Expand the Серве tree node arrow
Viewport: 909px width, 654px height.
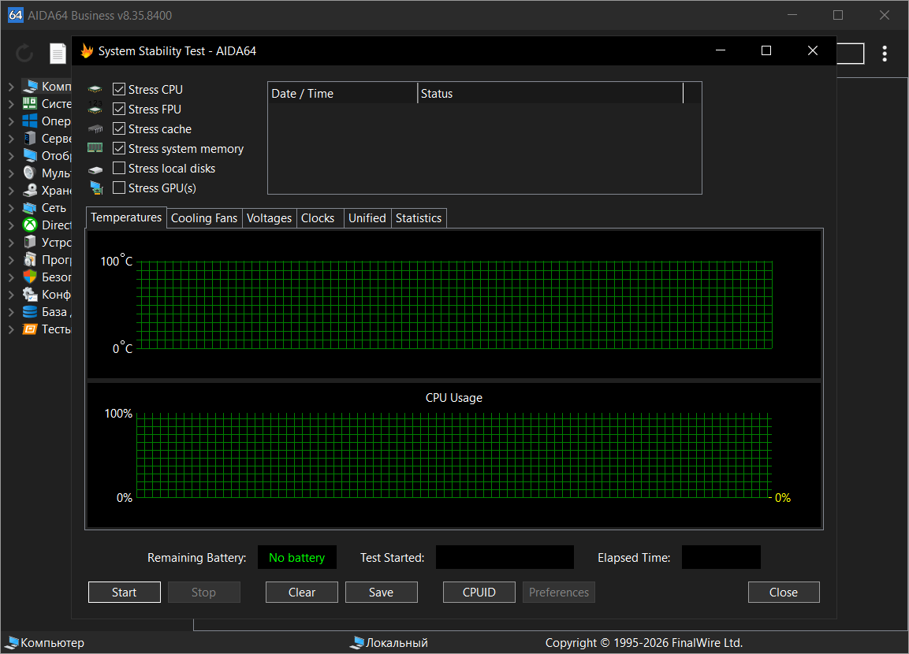click(11, 139)
